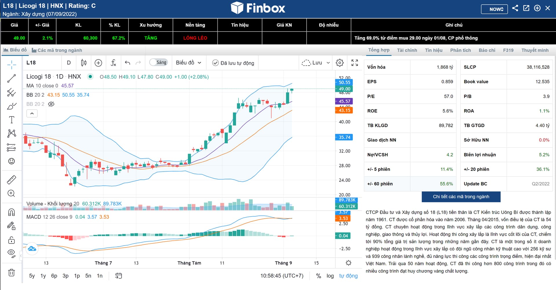
Task: Open the Tín hiệu tab
Action: [x=434, y=50]
